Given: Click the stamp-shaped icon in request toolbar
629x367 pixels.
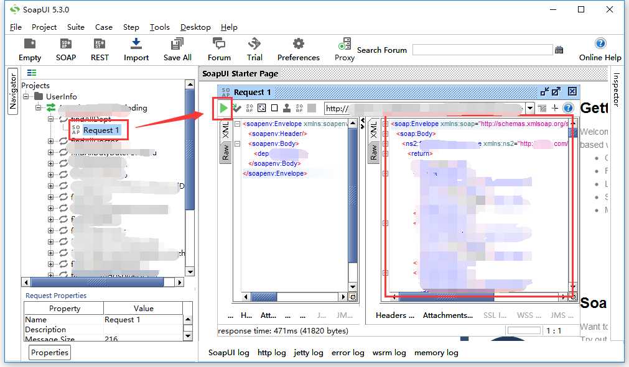Looking at the screenshot, I should coord(287,108).
